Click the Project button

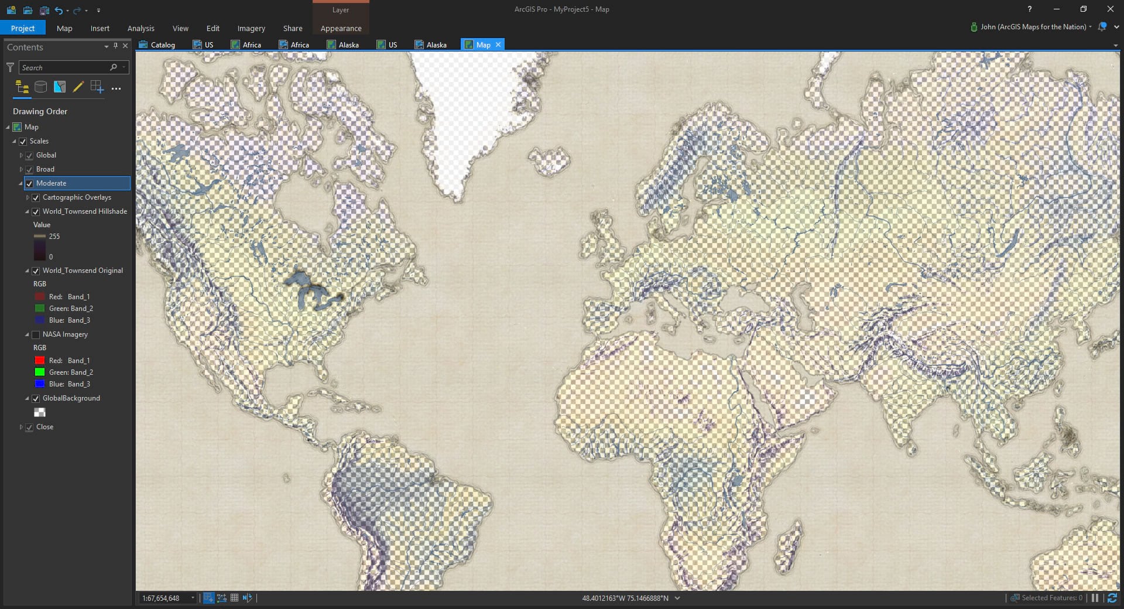pyautogui.click(x=23, y=28)
